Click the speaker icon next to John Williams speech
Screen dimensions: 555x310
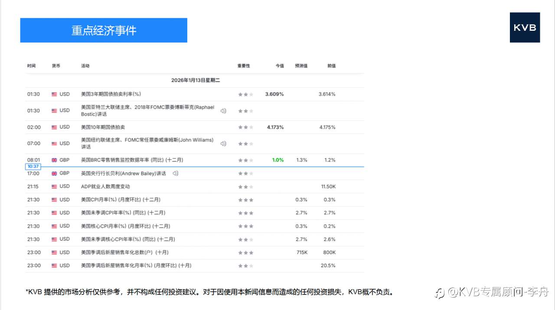pos(223,143)
